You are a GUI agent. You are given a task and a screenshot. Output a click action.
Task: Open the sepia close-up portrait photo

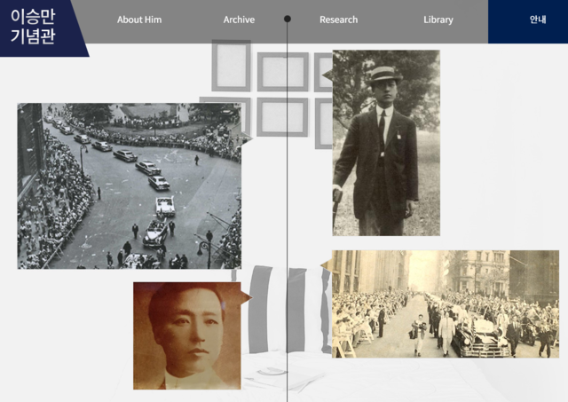point(186,335)
